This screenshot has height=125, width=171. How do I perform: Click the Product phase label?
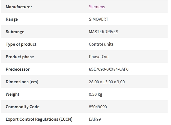click(x=20, y=57)
